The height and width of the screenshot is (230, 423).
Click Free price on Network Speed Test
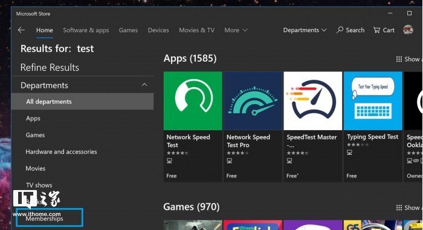coord(171,176)
